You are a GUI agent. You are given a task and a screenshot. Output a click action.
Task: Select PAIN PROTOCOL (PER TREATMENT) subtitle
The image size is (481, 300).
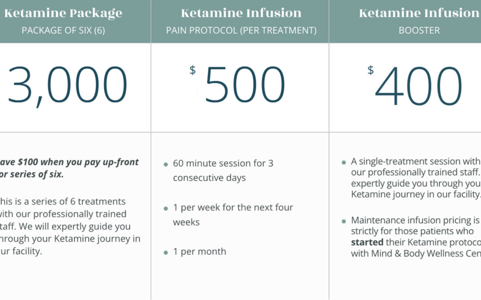point(241,30)
